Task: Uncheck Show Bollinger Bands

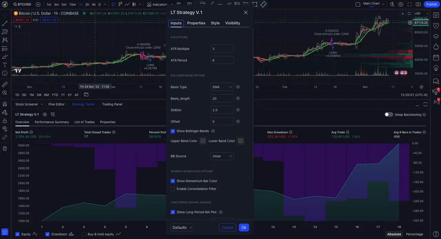Action: point(173,131)
